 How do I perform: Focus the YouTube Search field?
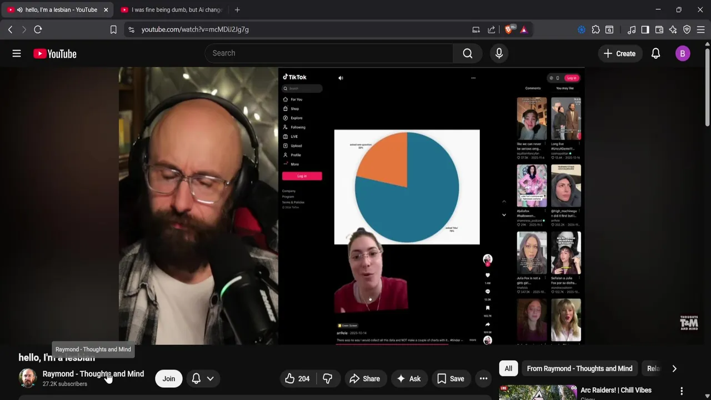(329, 53)
